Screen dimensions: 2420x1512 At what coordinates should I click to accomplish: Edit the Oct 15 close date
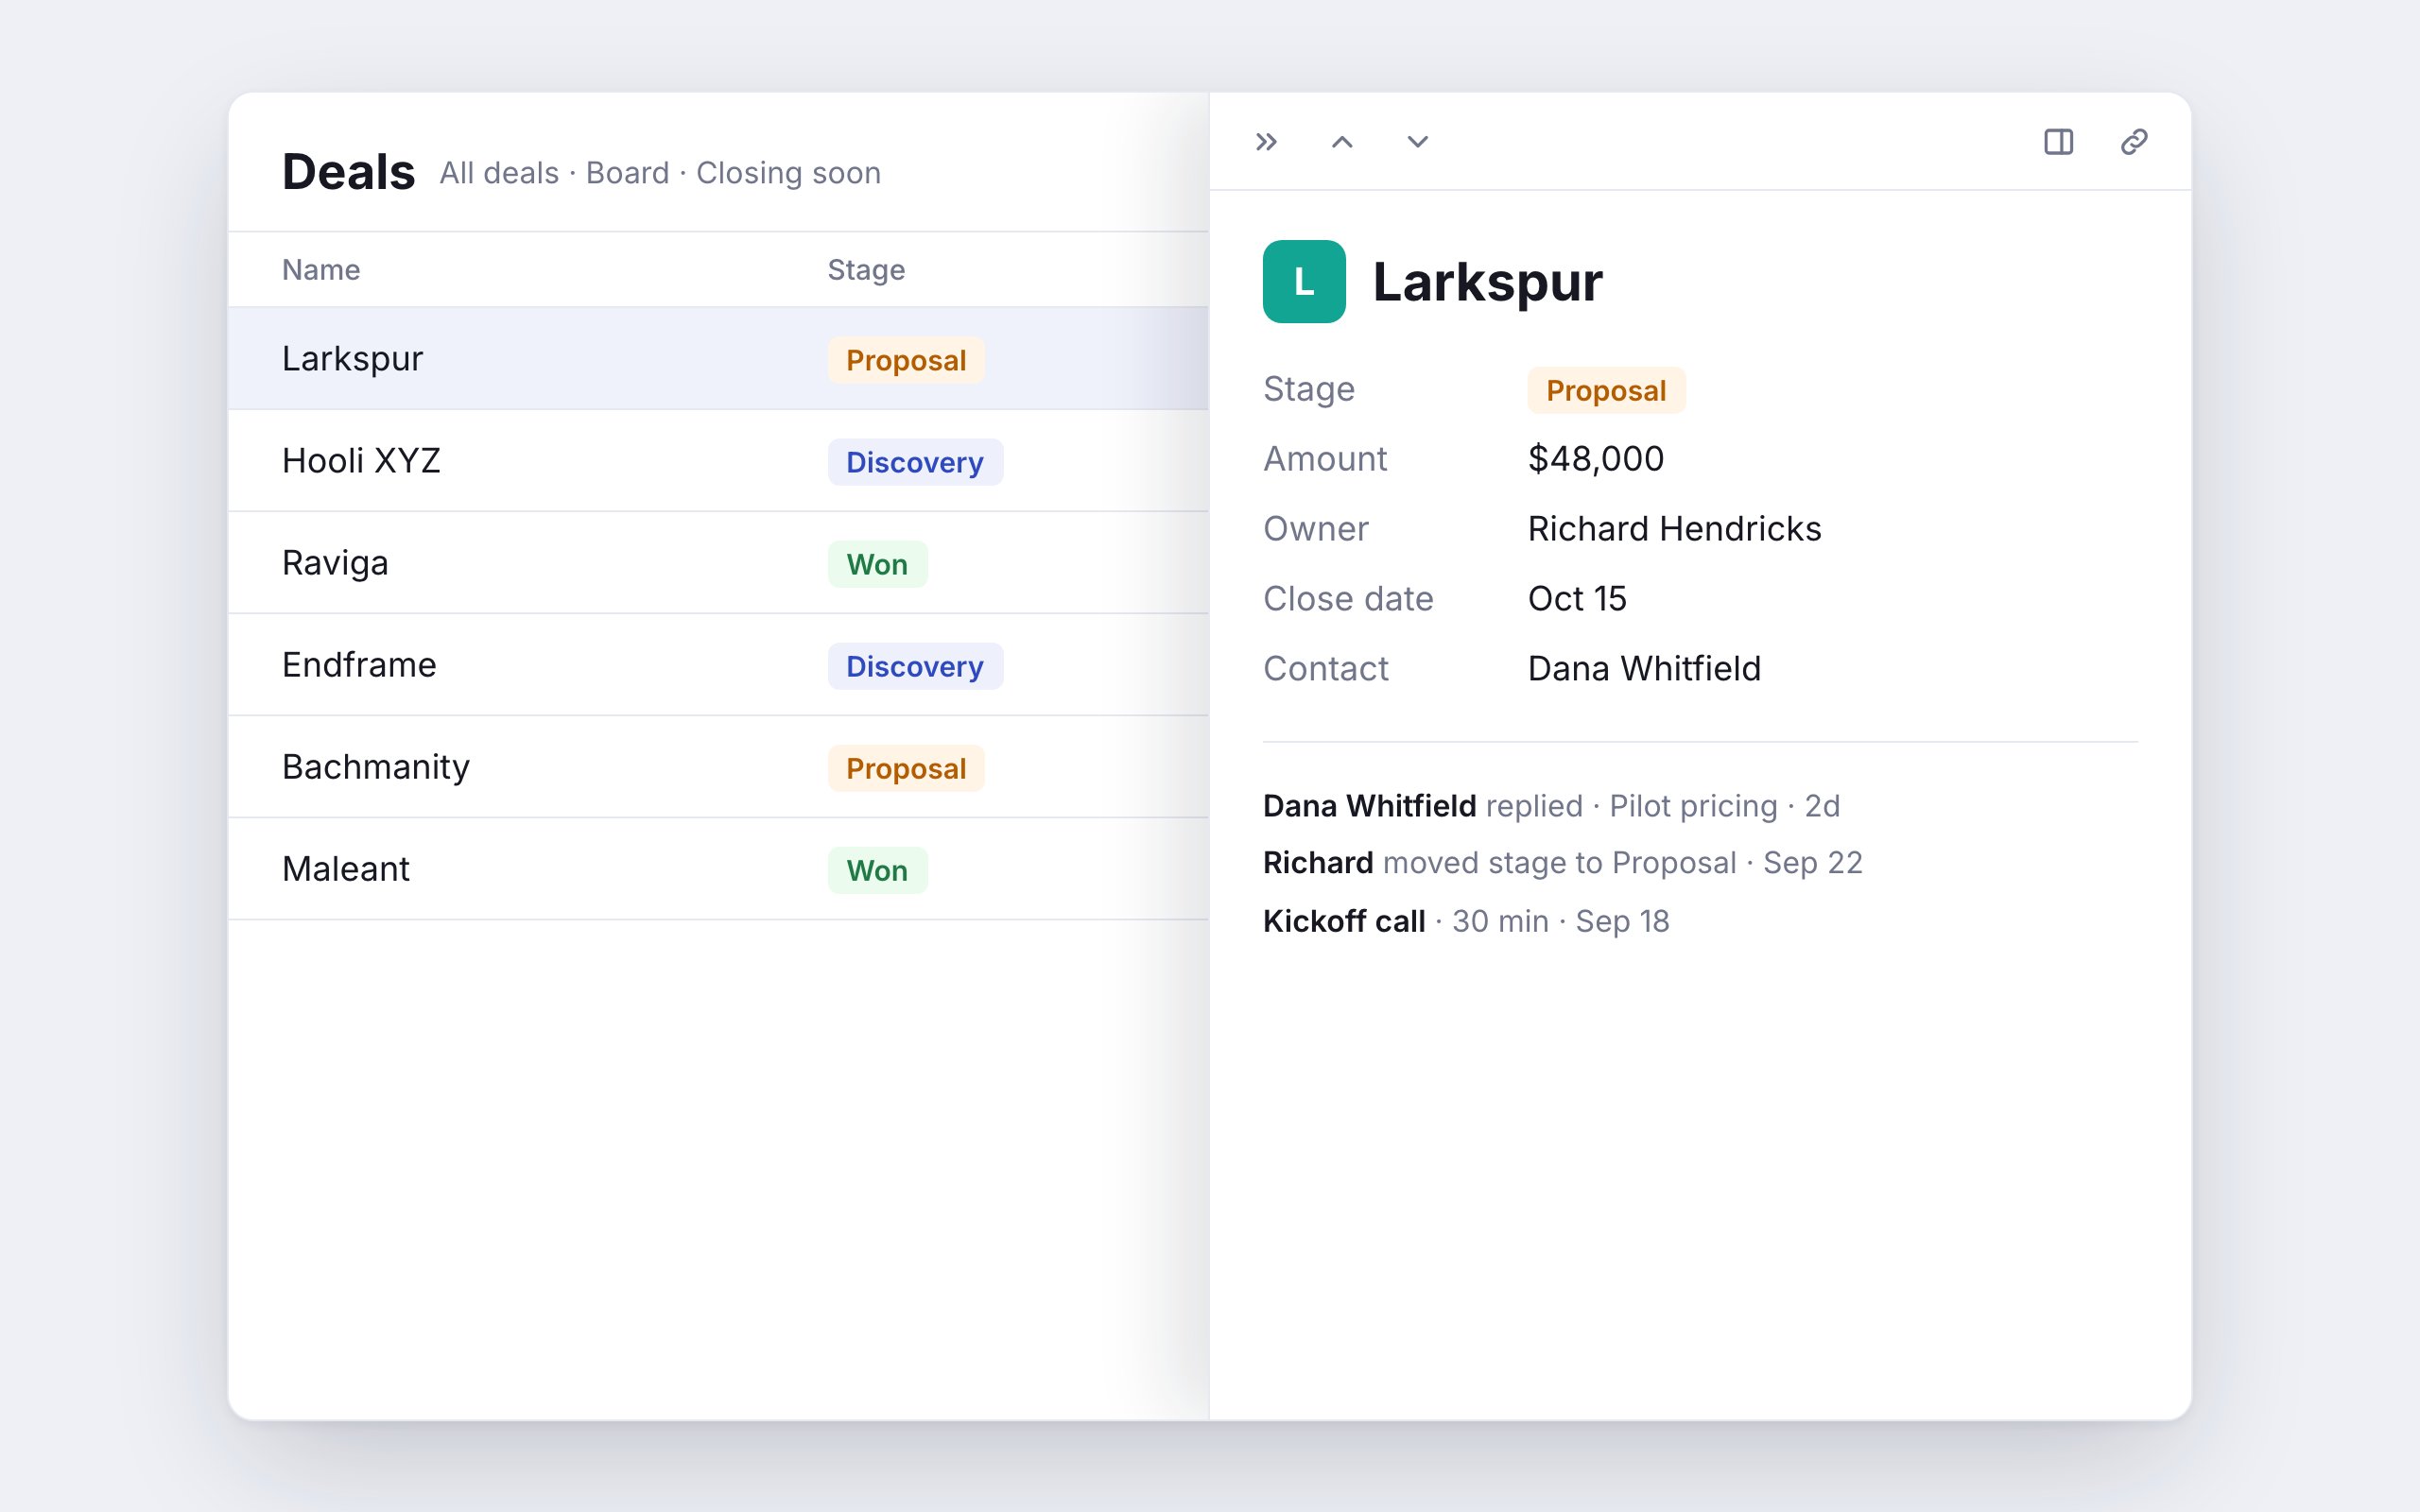coord(1577,599)
